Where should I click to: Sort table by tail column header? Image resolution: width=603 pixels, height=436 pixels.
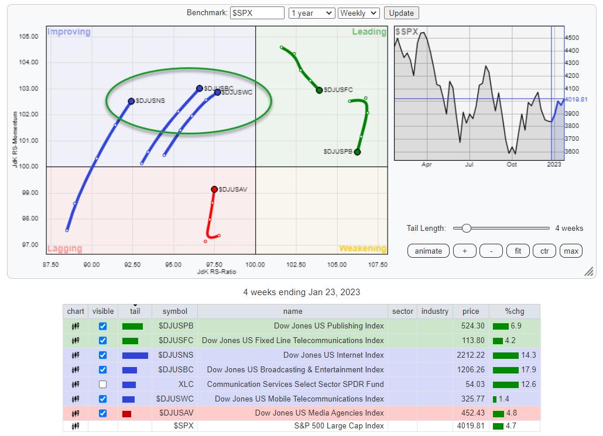coord(135,312)
